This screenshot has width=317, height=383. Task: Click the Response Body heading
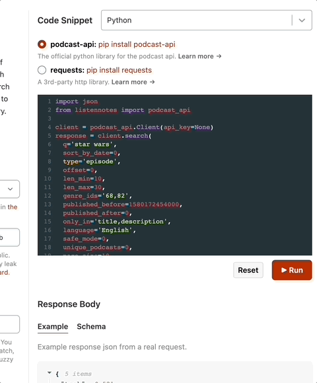pyautogui.click(x=69, y=304)
